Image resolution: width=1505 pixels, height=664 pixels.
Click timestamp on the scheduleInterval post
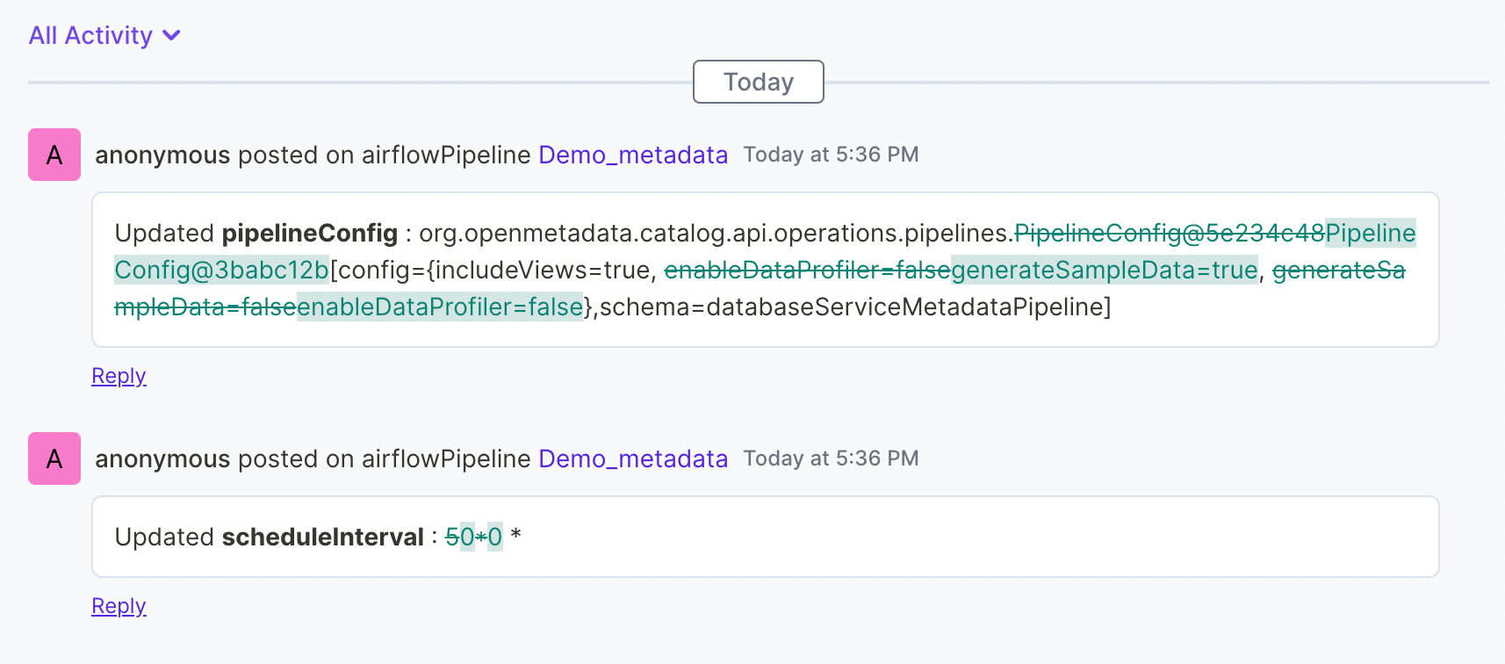tap(831, 458)
